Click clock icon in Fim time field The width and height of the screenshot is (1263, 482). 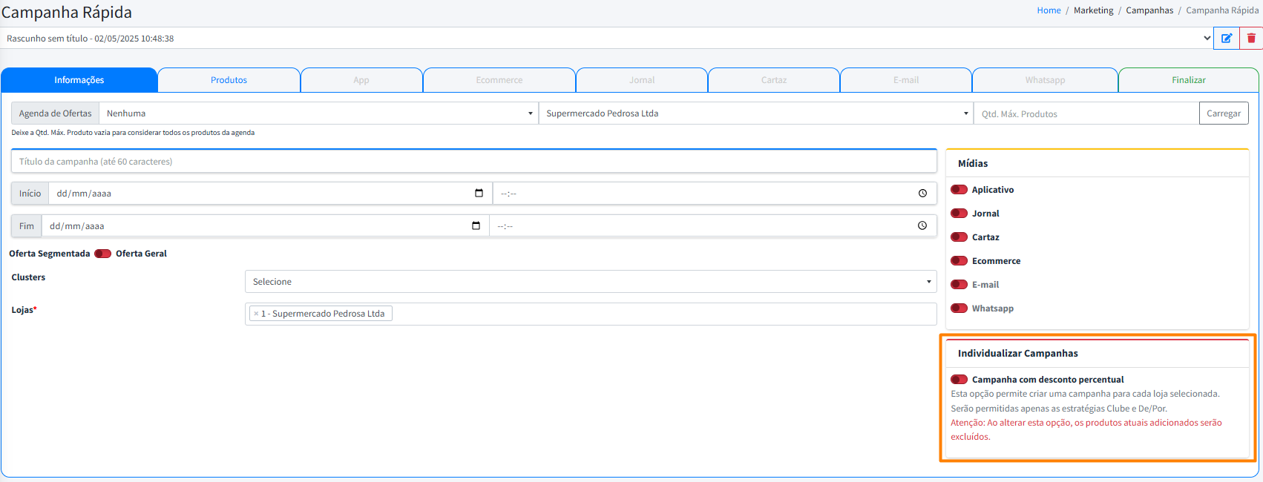(x=922, y=226)
